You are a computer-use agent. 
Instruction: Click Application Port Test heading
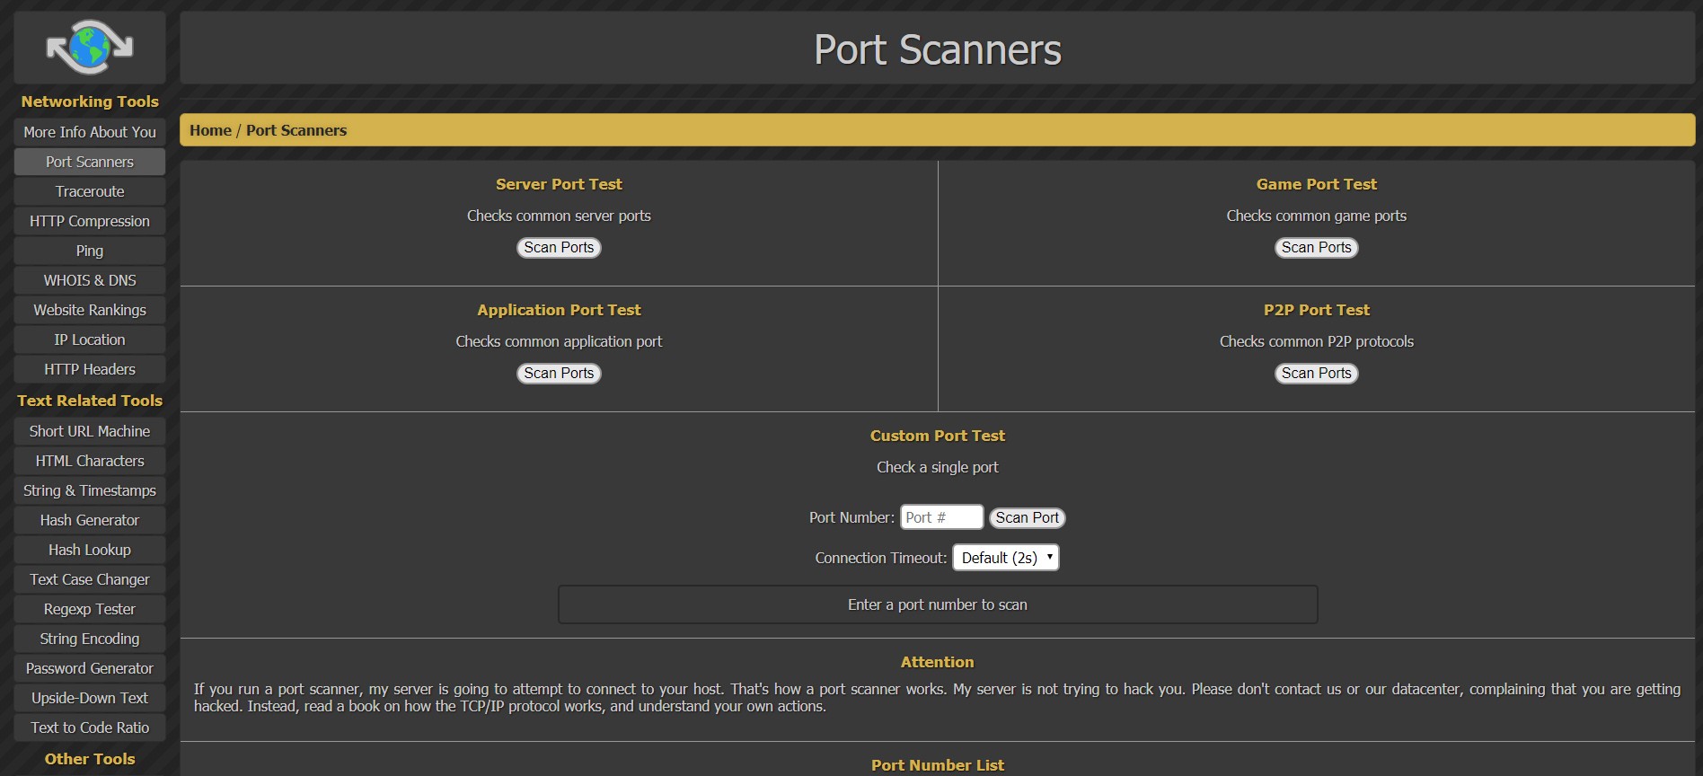(559, 310)
